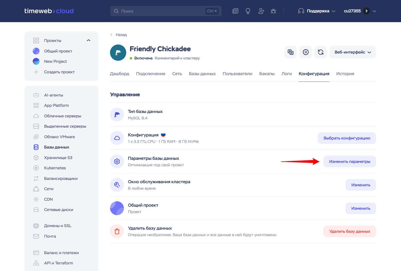Switch to the Бэкапы tab
This screenshot has width=401, height=271.
click(267, 74)
